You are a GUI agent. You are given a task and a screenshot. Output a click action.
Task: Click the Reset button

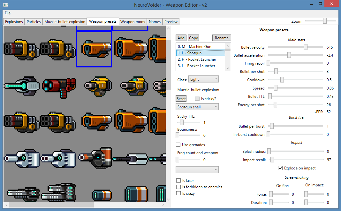(181, 99)
